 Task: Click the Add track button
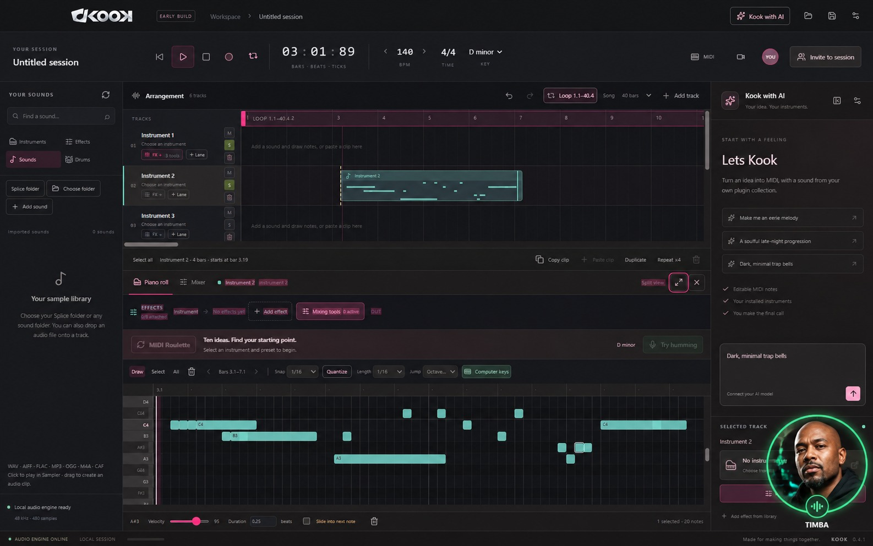pos(681,96)
